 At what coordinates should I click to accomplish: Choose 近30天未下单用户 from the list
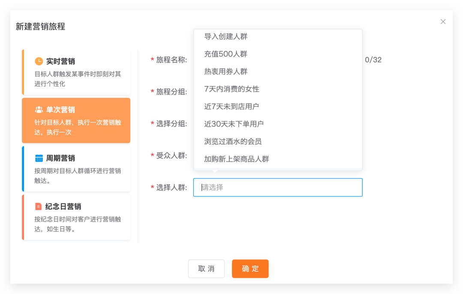(x=234, y=124)
